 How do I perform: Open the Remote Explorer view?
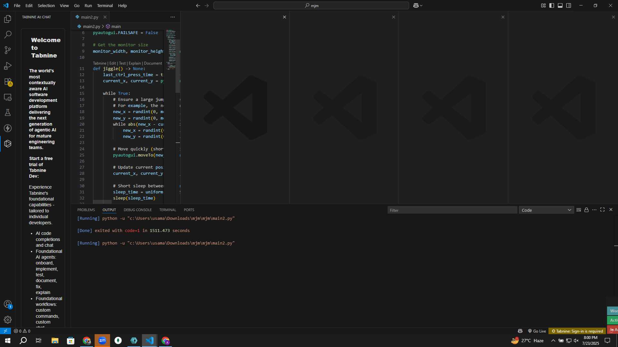tap(8, 97)
